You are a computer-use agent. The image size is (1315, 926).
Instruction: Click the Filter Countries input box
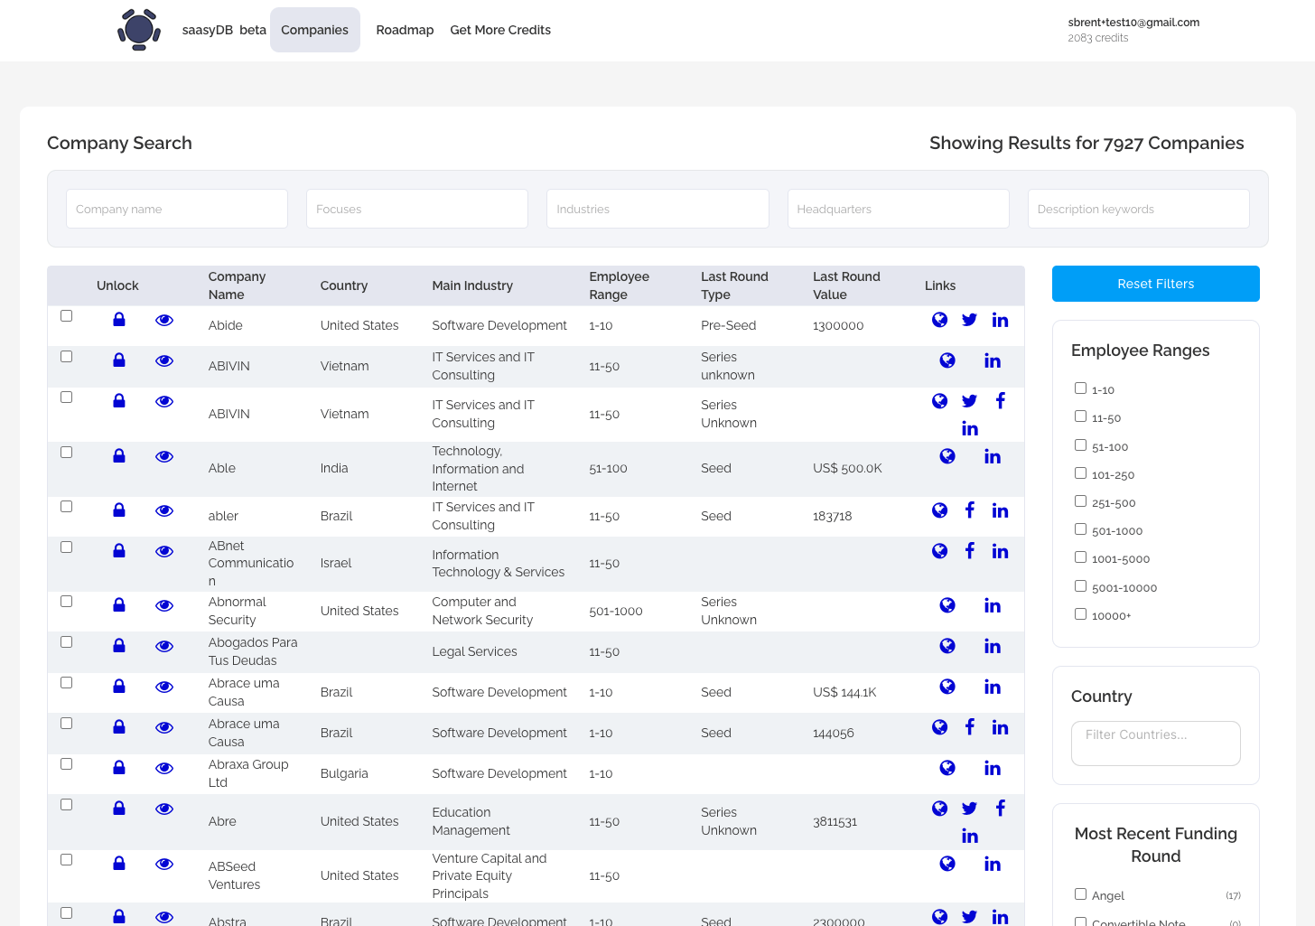[x=1156, y=744]
